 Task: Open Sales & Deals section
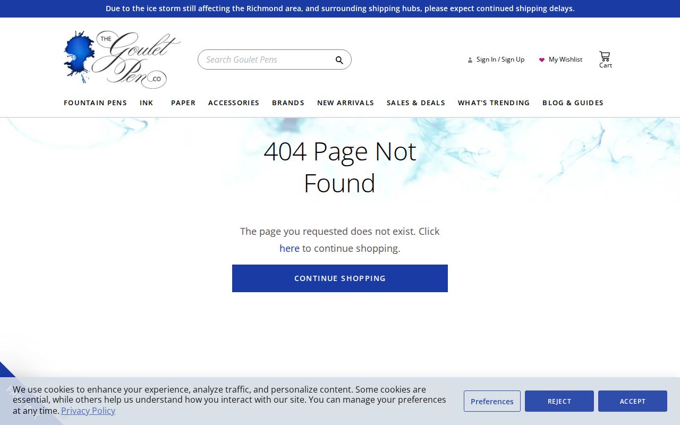tap(415, 103)
